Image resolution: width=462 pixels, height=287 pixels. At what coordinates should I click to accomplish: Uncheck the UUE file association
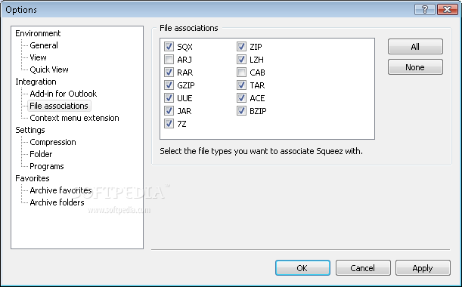point(169,98)
